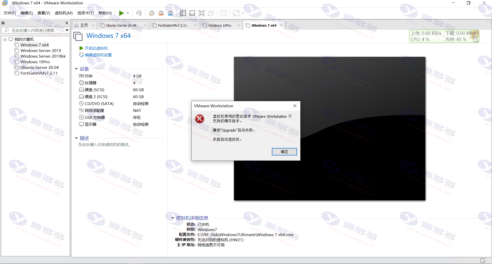Screen dimensions: 492x264
Task: Select Windows Server 2019 in the library
Action: click(41, 50)
